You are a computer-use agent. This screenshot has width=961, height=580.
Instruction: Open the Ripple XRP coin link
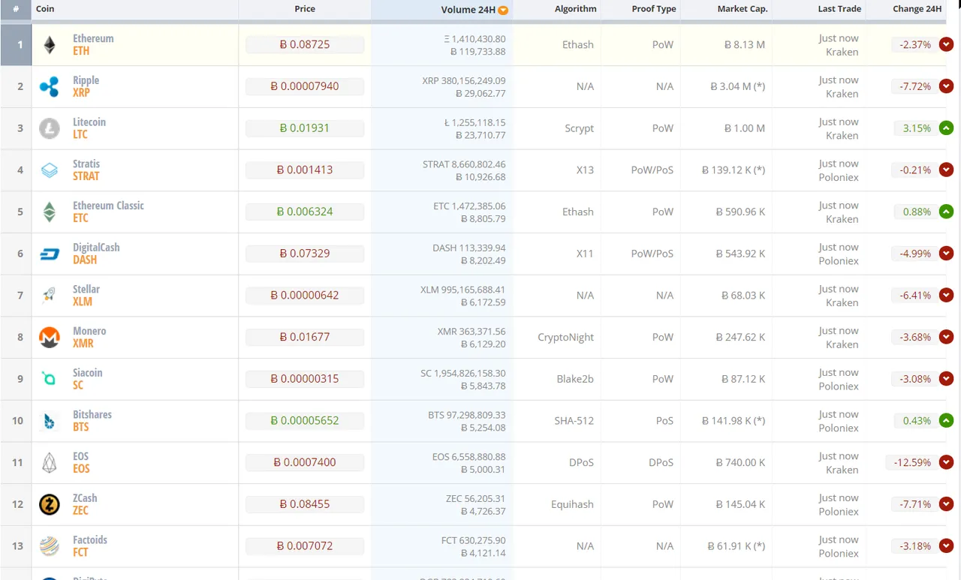(x=86, y=86)
